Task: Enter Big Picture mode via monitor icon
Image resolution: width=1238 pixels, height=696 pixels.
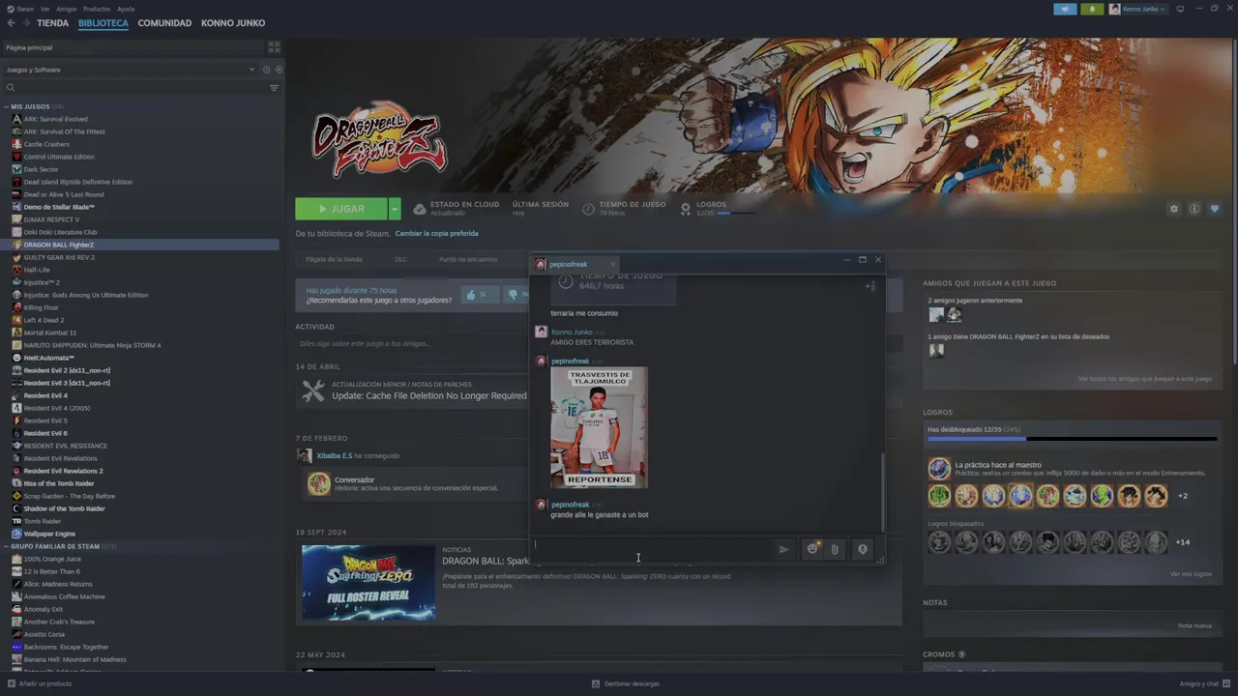Action: click(1180, 9)
